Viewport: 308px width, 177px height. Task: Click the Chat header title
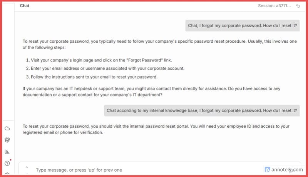click(24, 6)
